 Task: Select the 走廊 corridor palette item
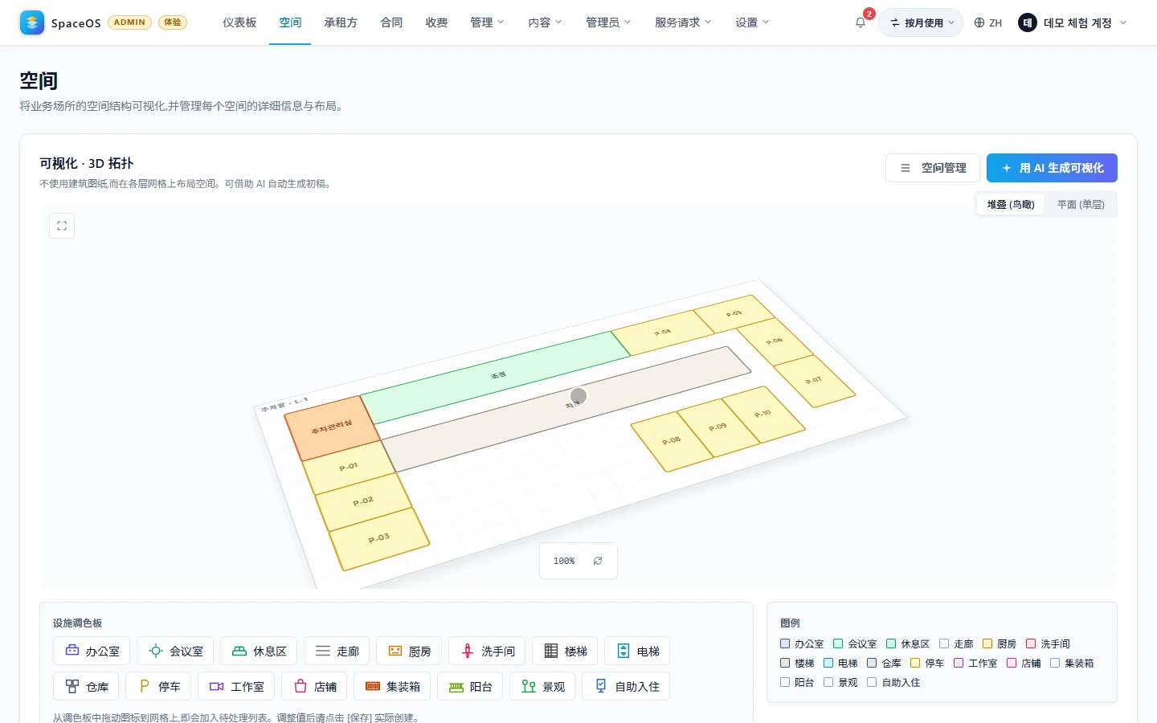(x=337, y=651)
